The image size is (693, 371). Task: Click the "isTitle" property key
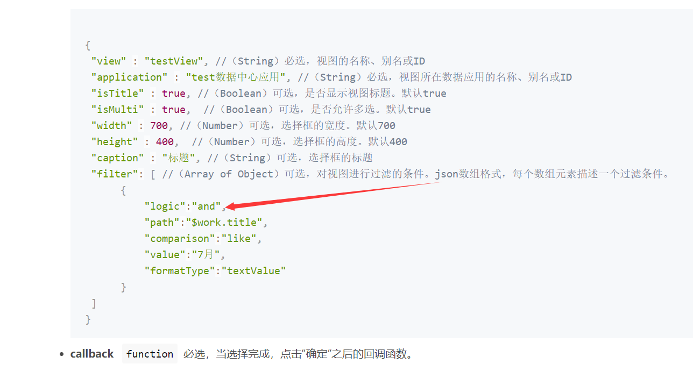(118, 94)
